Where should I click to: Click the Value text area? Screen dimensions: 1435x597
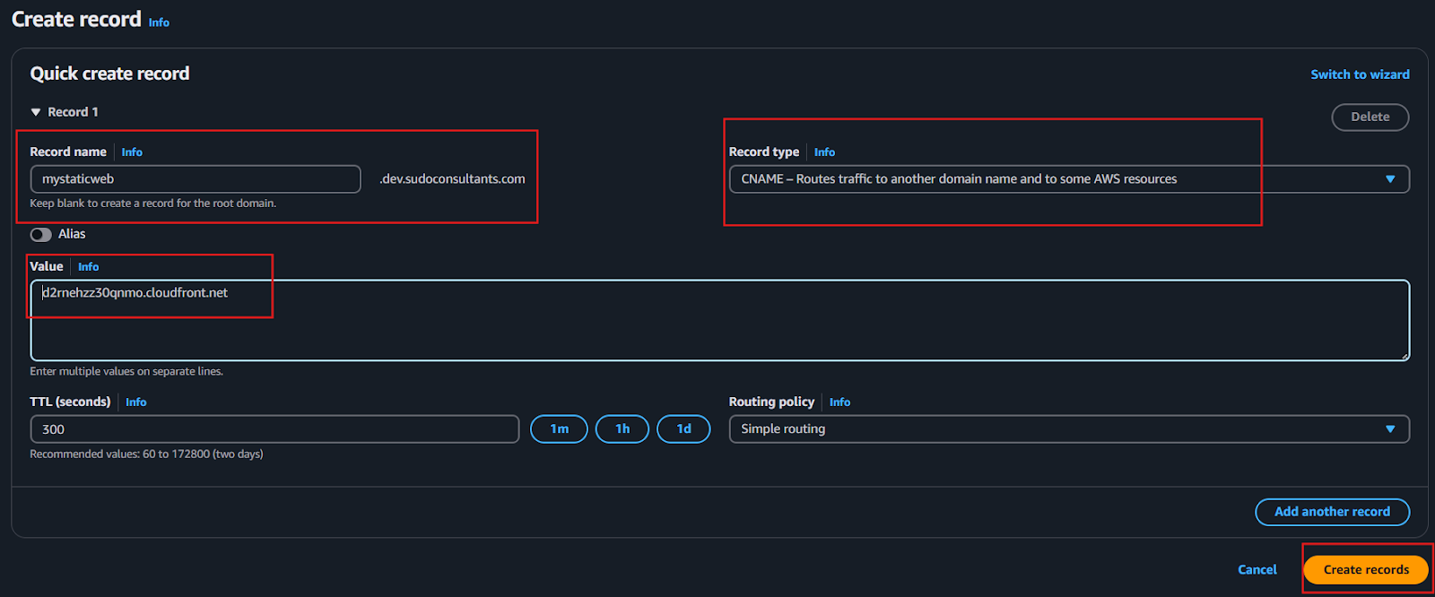(x=720, y=321)
